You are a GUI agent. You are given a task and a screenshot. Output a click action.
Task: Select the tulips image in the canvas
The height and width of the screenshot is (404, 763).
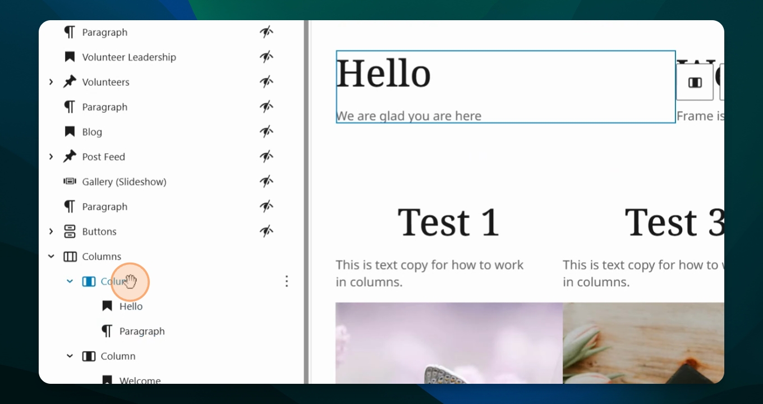coord(644,343)
